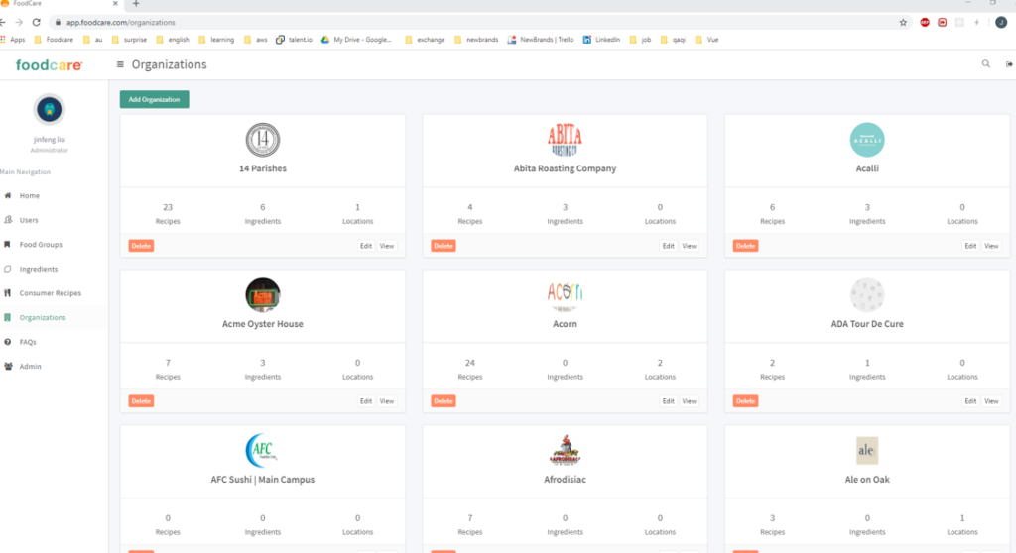Screen dimensions: 1016x553
Task: Open Ingredients in sidebar
Action: click(x=39, y=269)
